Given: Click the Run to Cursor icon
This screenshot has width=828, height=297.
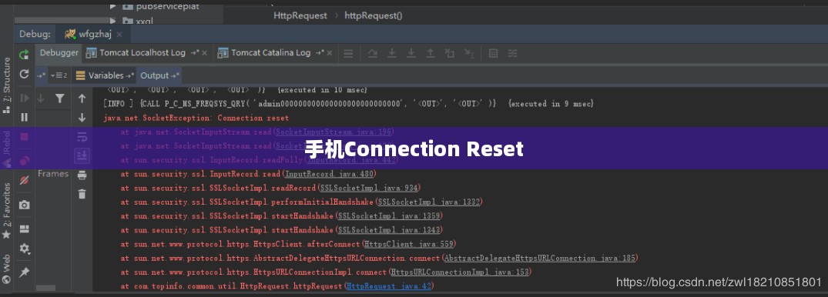Looking at the screenshot, I should pyautogui.click(x=469, y=53).
